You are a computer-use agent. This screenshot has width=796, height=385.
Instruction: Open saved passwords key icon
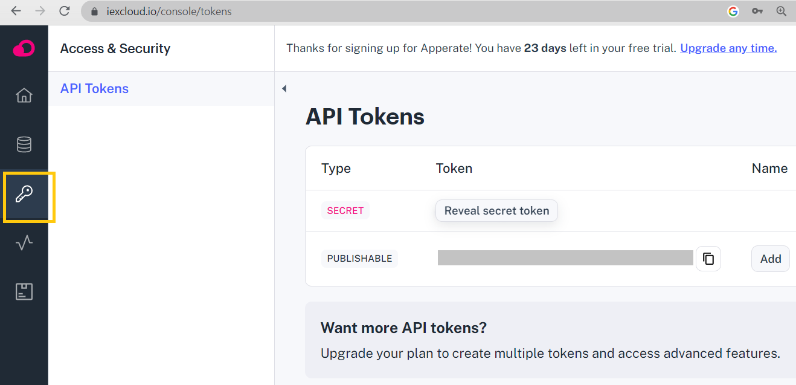tap(757, 11)
